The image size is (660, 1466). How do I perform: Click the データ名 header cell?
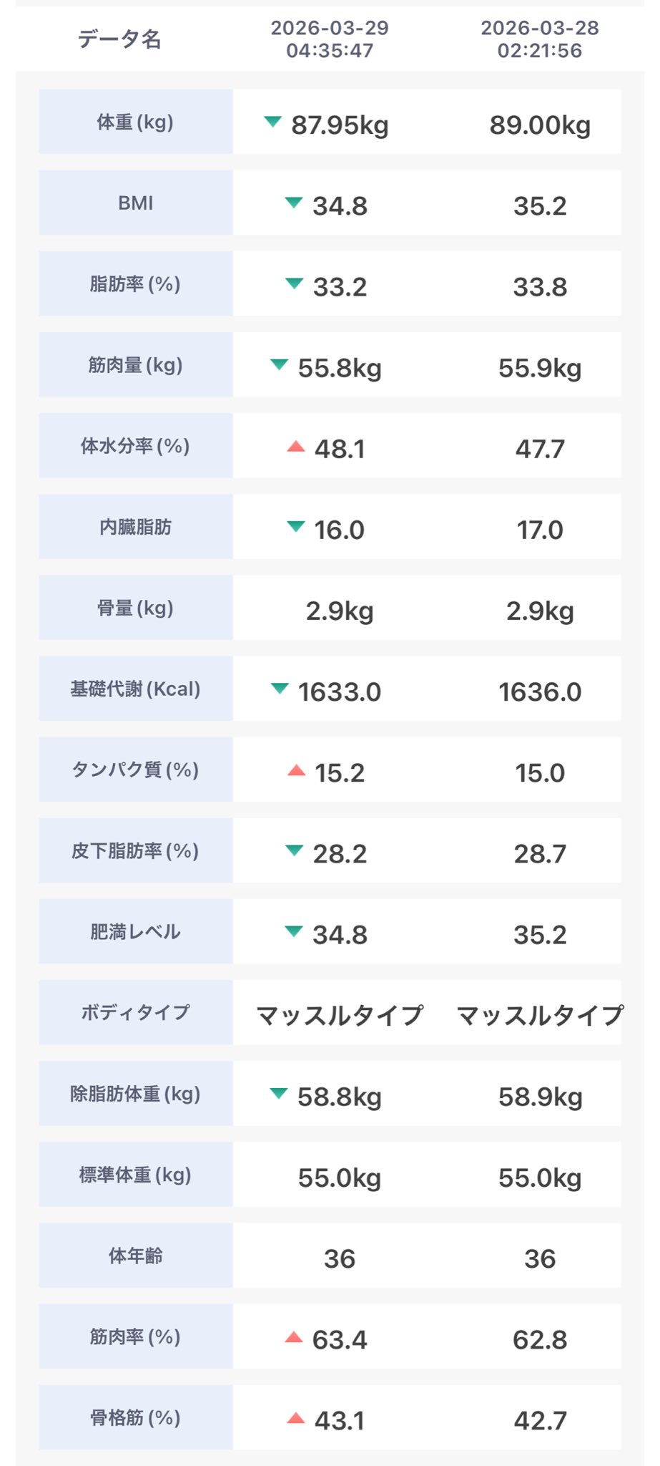119,39
